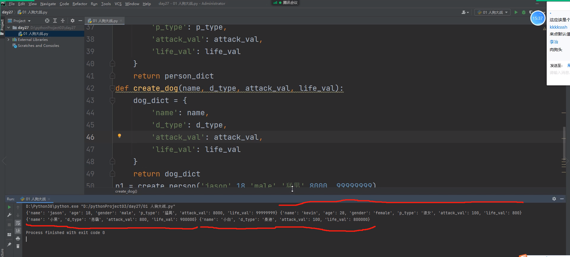
Task: Clear all console output with trash icon
Action: pyautogui.click(x=18, y=246)
